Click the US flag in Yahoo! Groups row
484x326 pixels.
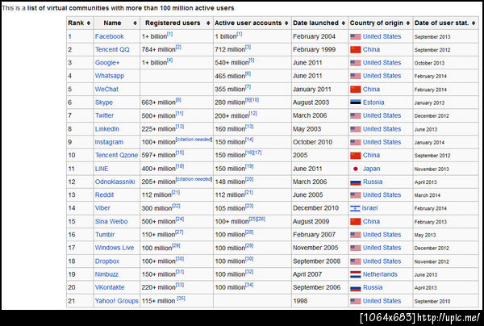(355, 301)
